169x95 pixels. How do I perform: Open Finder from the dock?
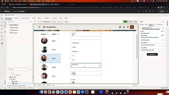click(41, 92)
